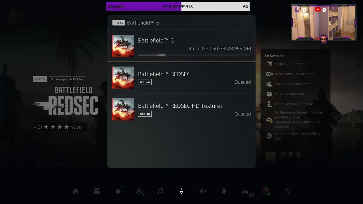Click the in-game purchases controller icon
This screenshot has height=204, width=363.
(269, 74)
